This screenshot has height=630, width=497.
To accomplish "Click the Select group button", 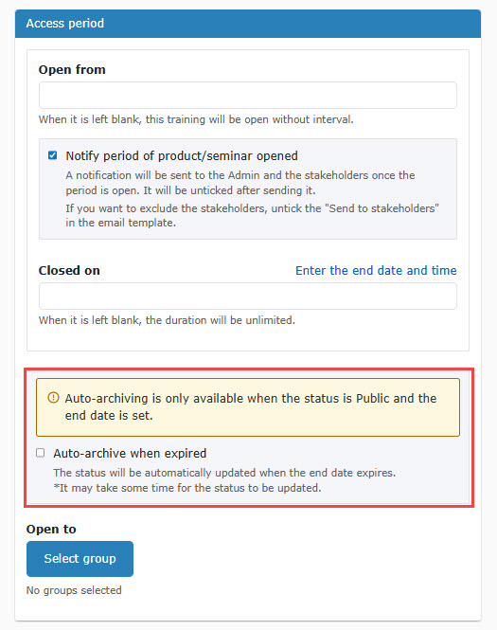I will click(x=80, y=559).
